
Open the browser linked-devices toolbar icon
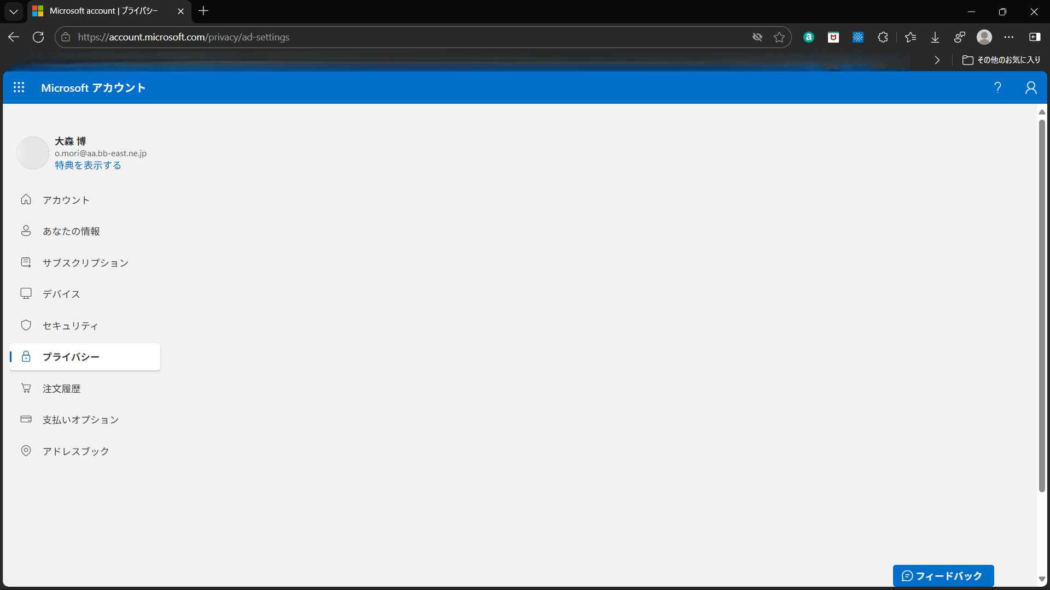(960, 37)
